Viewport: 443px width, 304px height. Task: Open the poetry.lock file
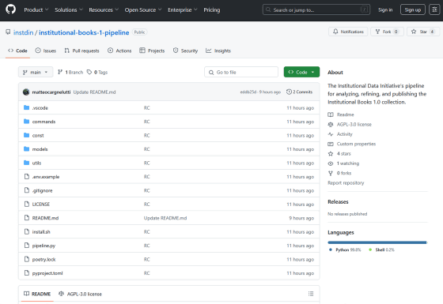click(x=44, y=260)
